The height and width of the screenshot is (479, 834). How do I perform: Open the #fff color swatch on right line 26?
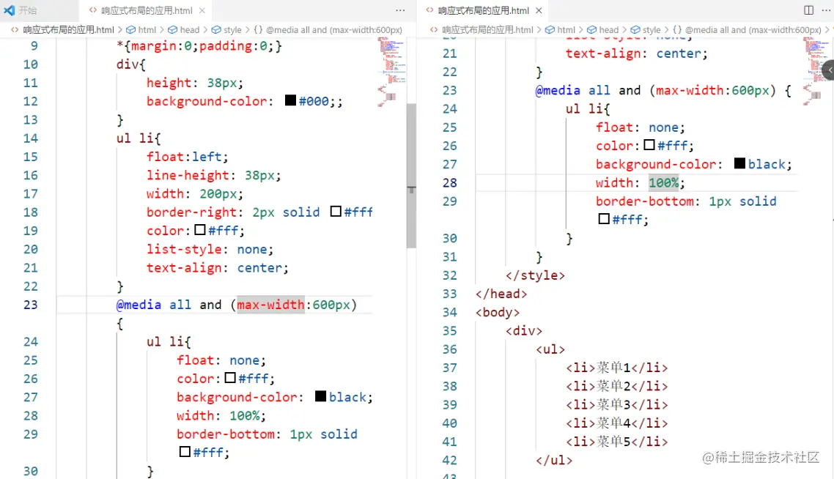tap(649, 144)
